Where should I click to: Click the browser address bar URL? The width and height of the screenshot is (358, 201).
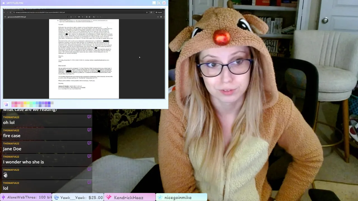[40, 12]
